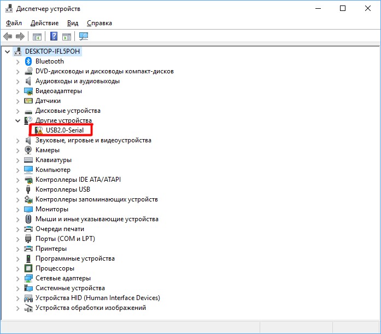This screenshot has height=334, width=381.
Task: Expand the Видеоадаптеры category
Action: point(17,91)
